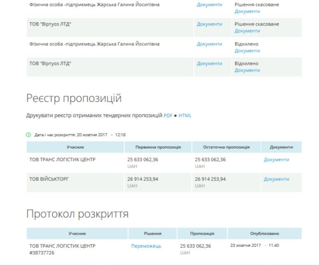The width and height of the screenshot is (319, 265).
Task: Open Документи for ТОВ ВІЙСЬКТОРГ proposal
Action: click(276, 179)
